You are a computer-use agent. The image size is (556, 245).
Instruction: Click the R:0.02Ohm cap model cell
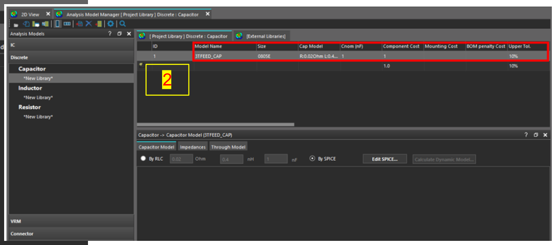tap(319, 56)
